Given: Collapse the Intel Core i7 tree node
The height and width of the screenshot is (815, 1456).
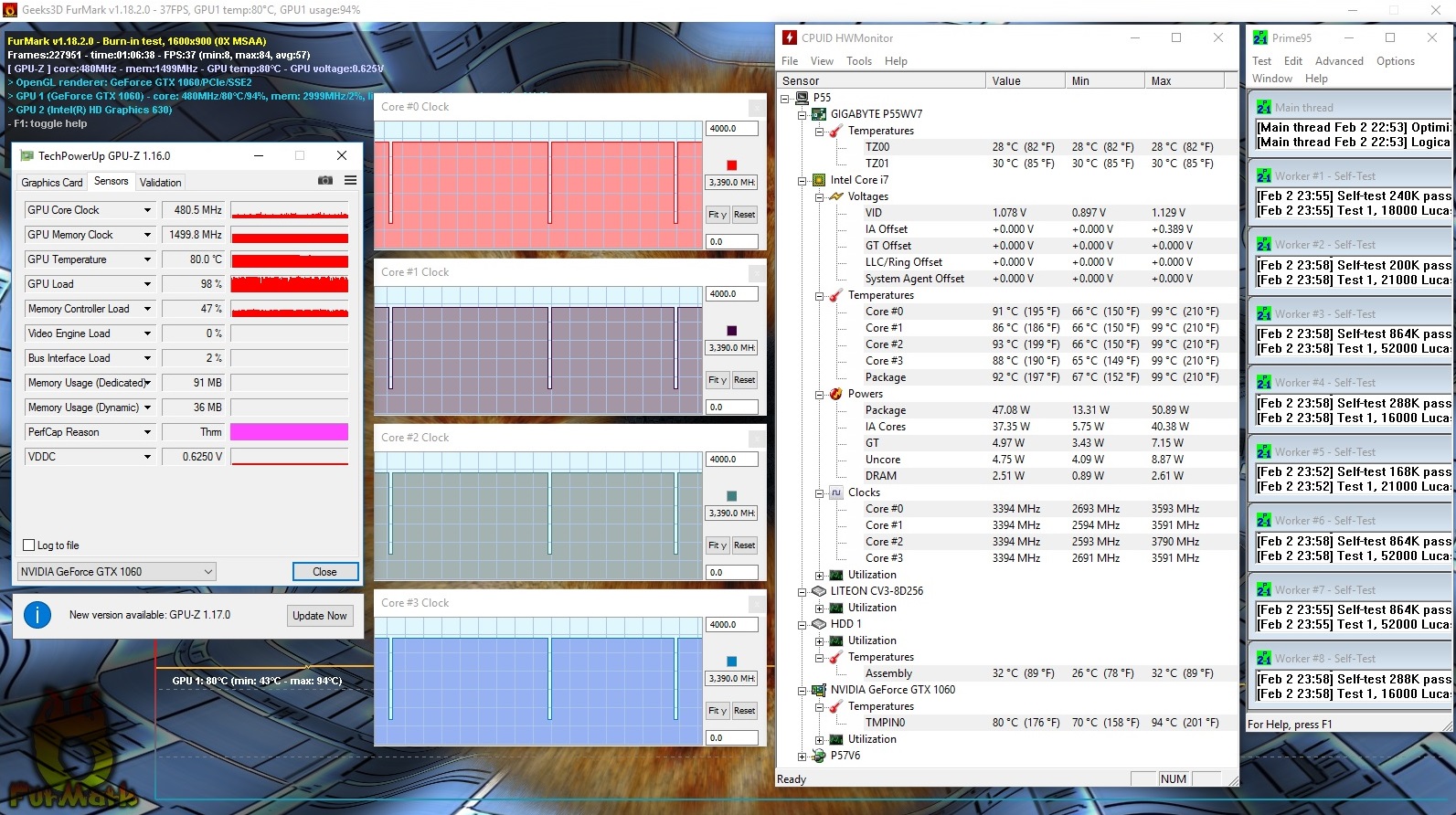Looking at the screenshot, I should coord(802,181).
